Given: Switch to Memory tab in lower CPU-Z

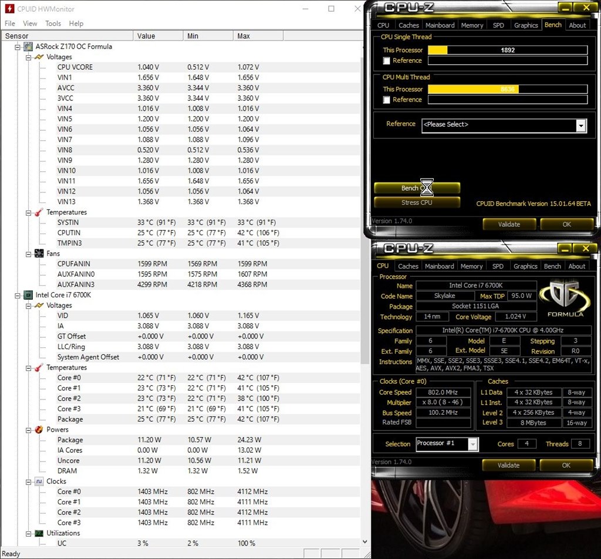Looking at the screenshot, I should point(471,266).
